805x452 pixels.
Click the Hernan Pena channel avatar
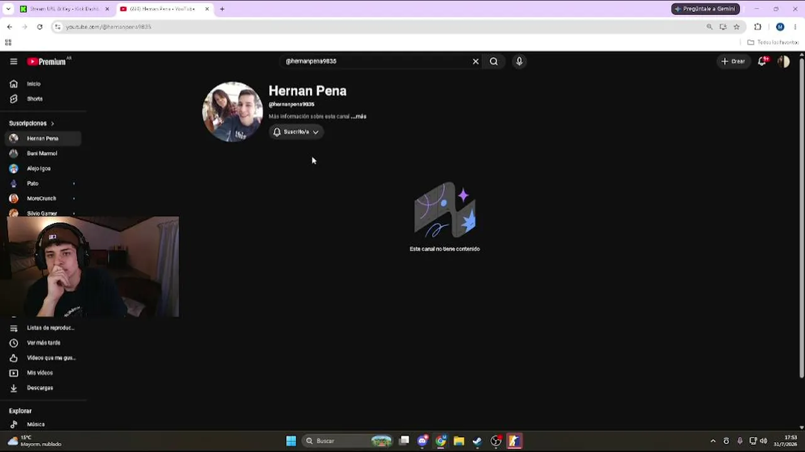(232, 112)
